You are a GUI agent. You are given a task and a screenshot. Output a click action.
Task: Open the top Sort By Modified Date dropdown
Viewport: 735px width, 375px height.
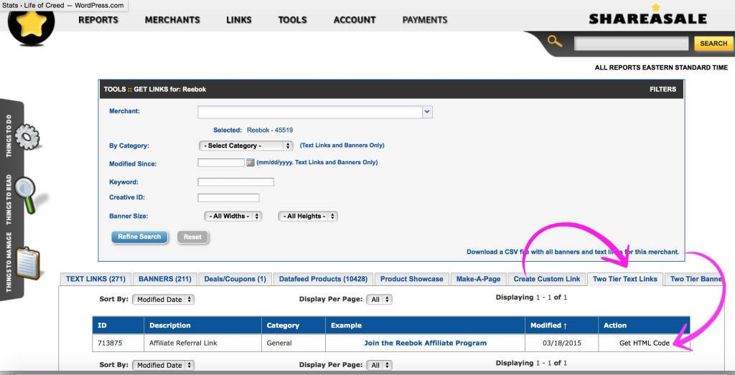pos(163,300)
